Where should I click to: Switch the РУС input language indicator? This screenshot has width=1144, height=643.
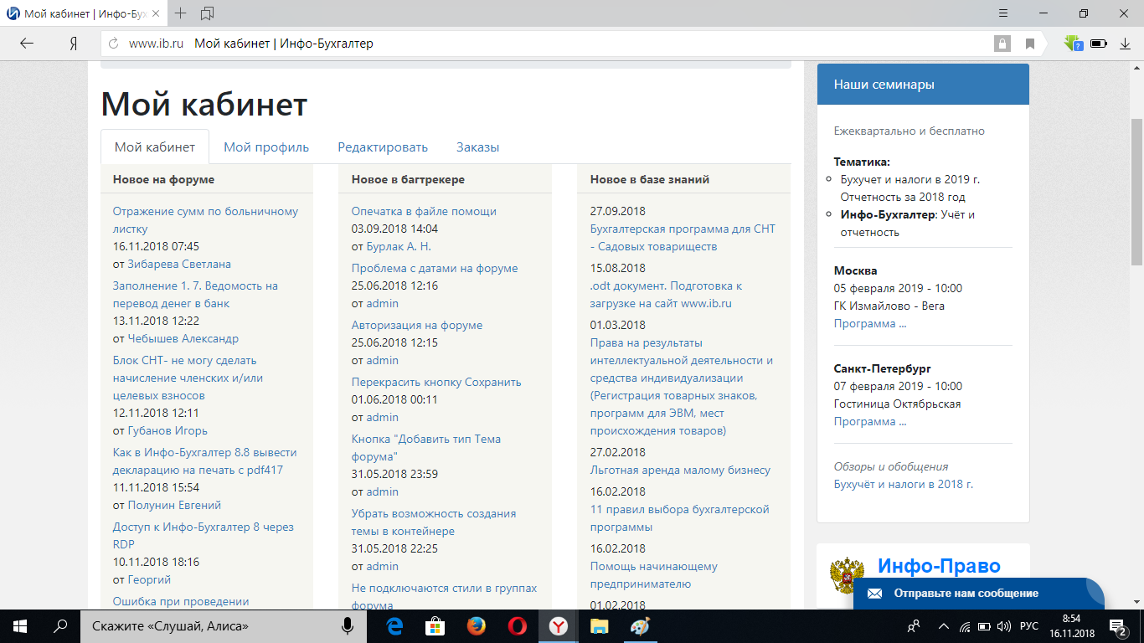pos(1029,625)
